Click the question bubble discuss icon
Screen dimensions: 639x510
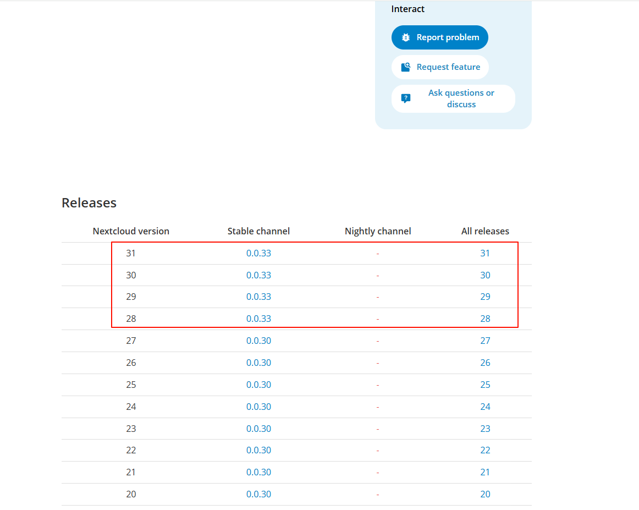[405, 98]
